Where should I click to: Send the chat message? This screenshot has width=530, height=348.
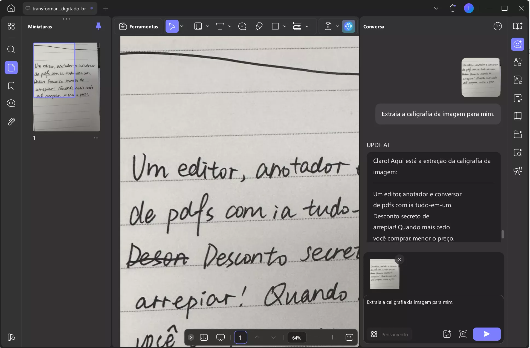pyautogui.click(x=486, y=334)
